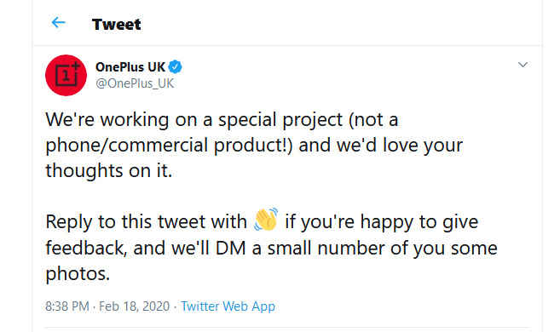Click the word "photos." ending the tweet
The height and width of the screenshot is (332, 560).
(x=78, y=274)
